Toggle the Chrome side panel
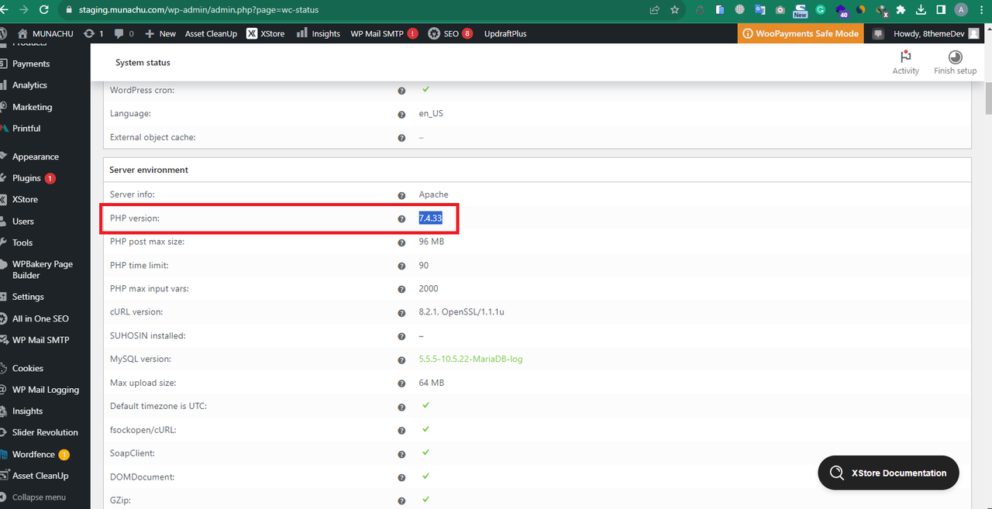 (941, 10)
